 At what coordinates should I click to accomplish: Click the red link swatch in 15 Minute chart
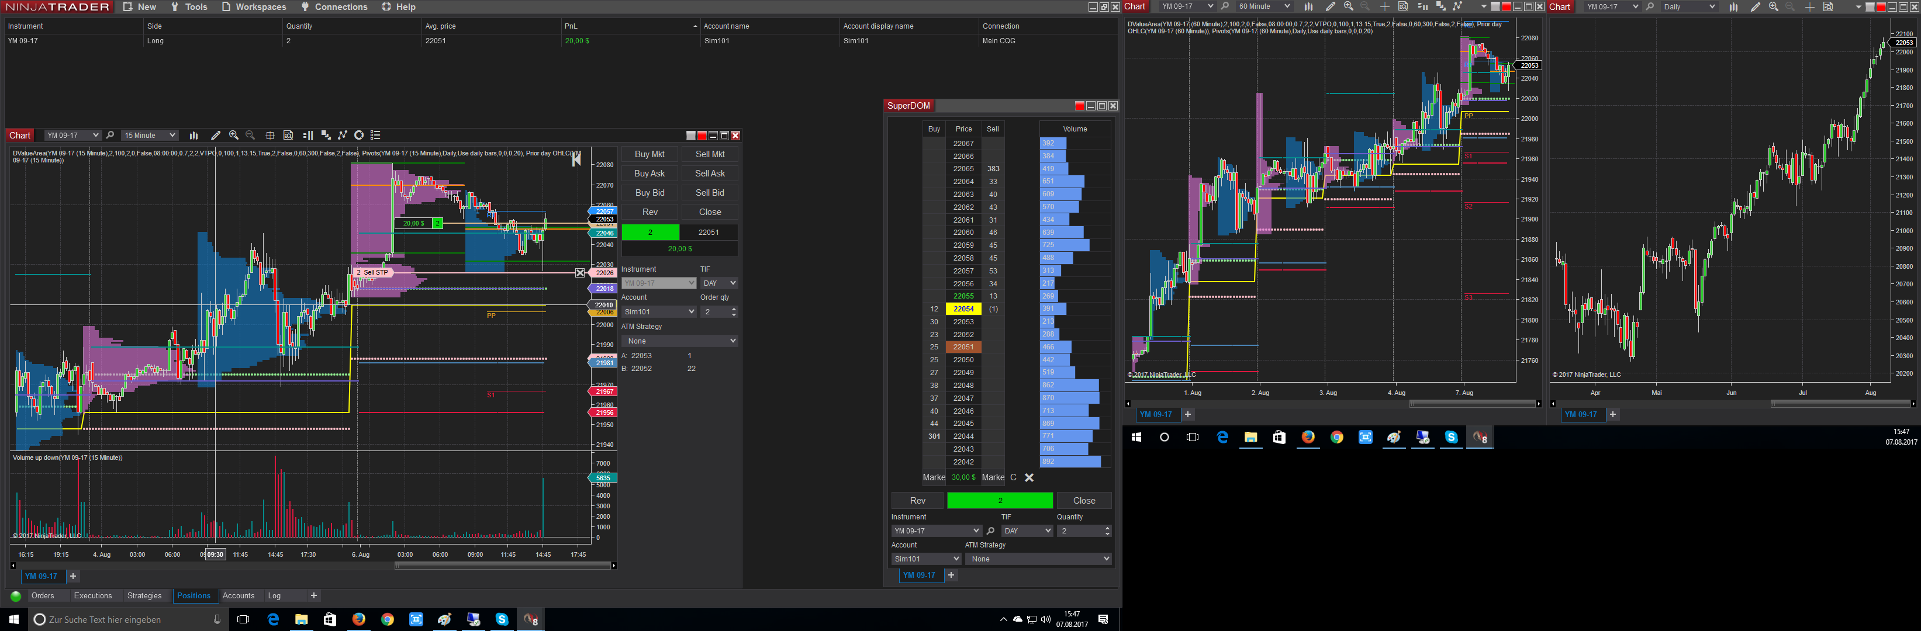[x=702, y=136]
